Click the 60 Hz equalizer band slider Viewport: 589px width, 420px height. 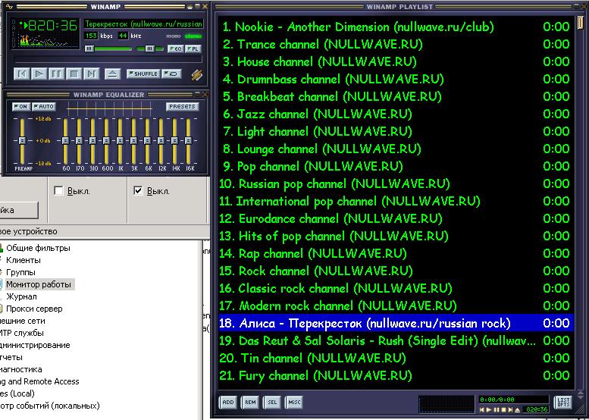pos(65,140)
